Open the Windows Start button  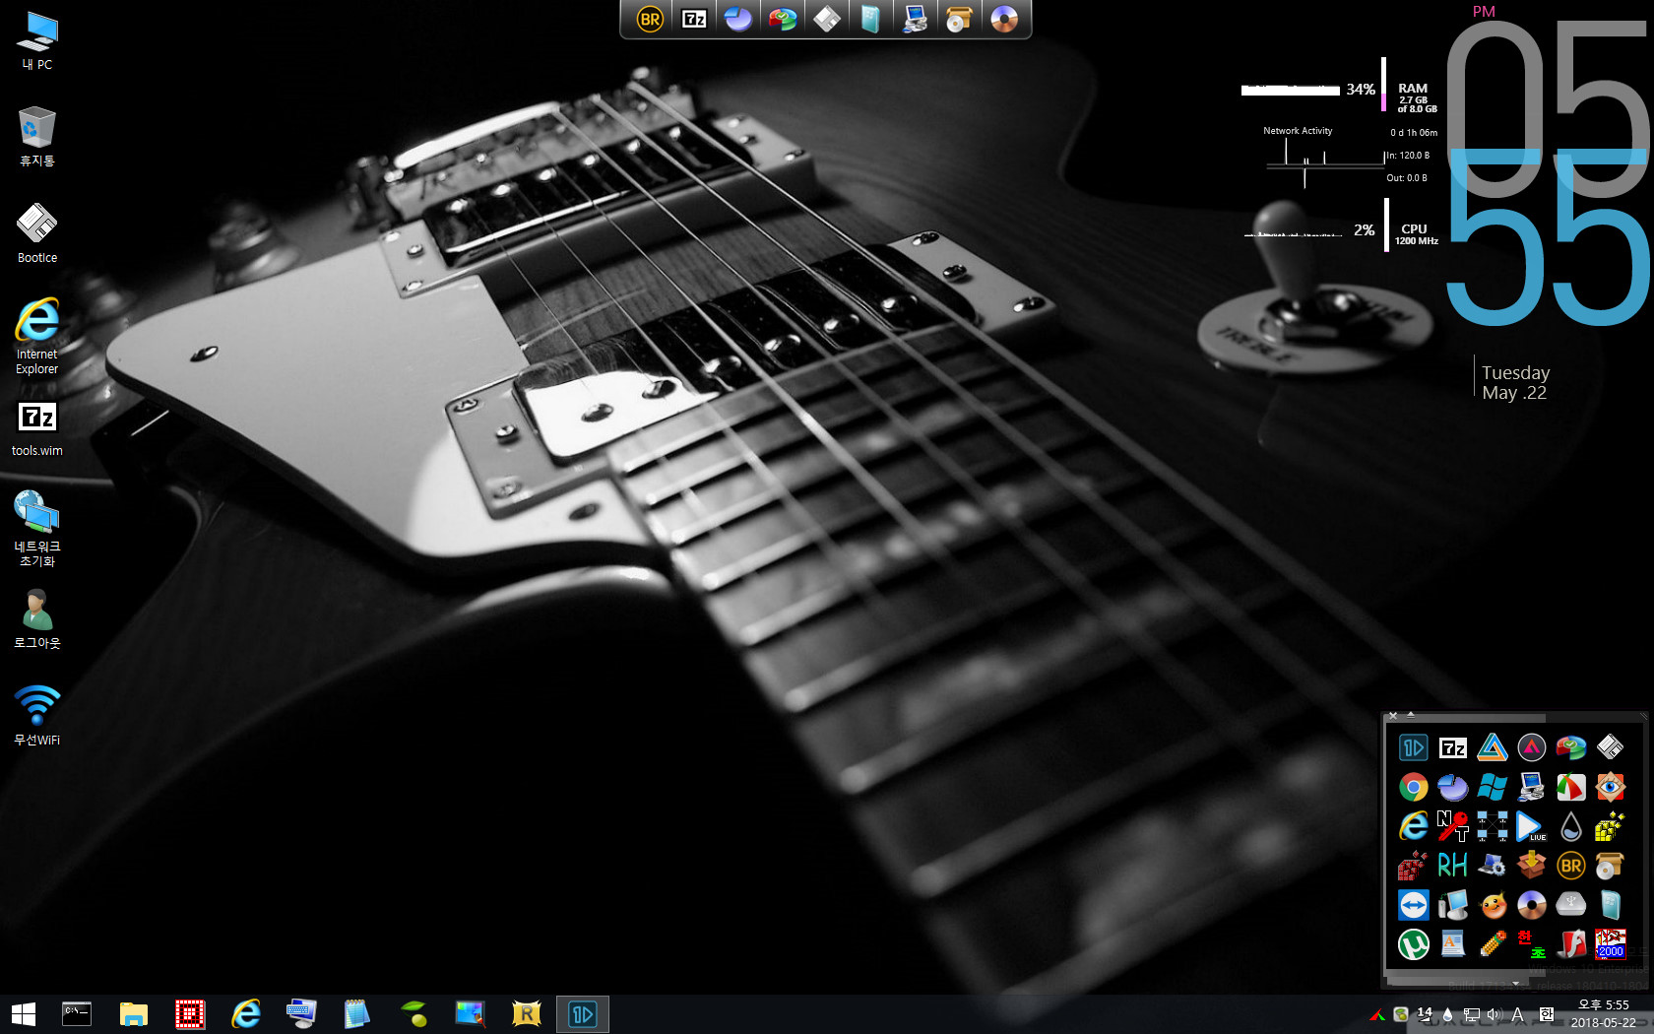click(24, 1014)
